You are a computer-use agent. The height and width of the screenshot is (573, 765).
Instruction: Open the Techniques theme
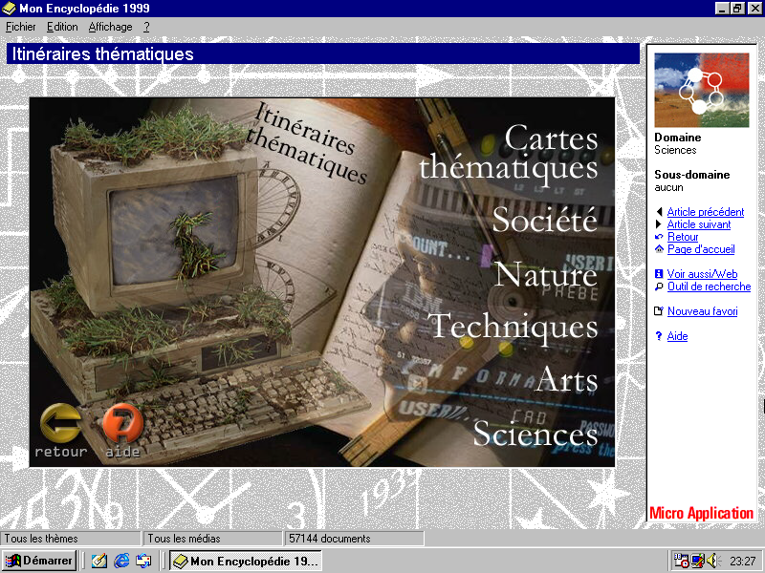pos(513,326)
